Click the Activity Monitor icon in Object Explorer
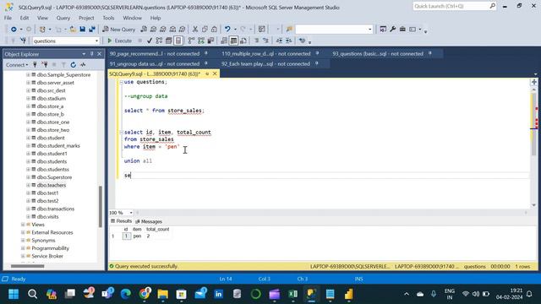The height and width of the screenshot is (304, 541). [x=83, y=64]
